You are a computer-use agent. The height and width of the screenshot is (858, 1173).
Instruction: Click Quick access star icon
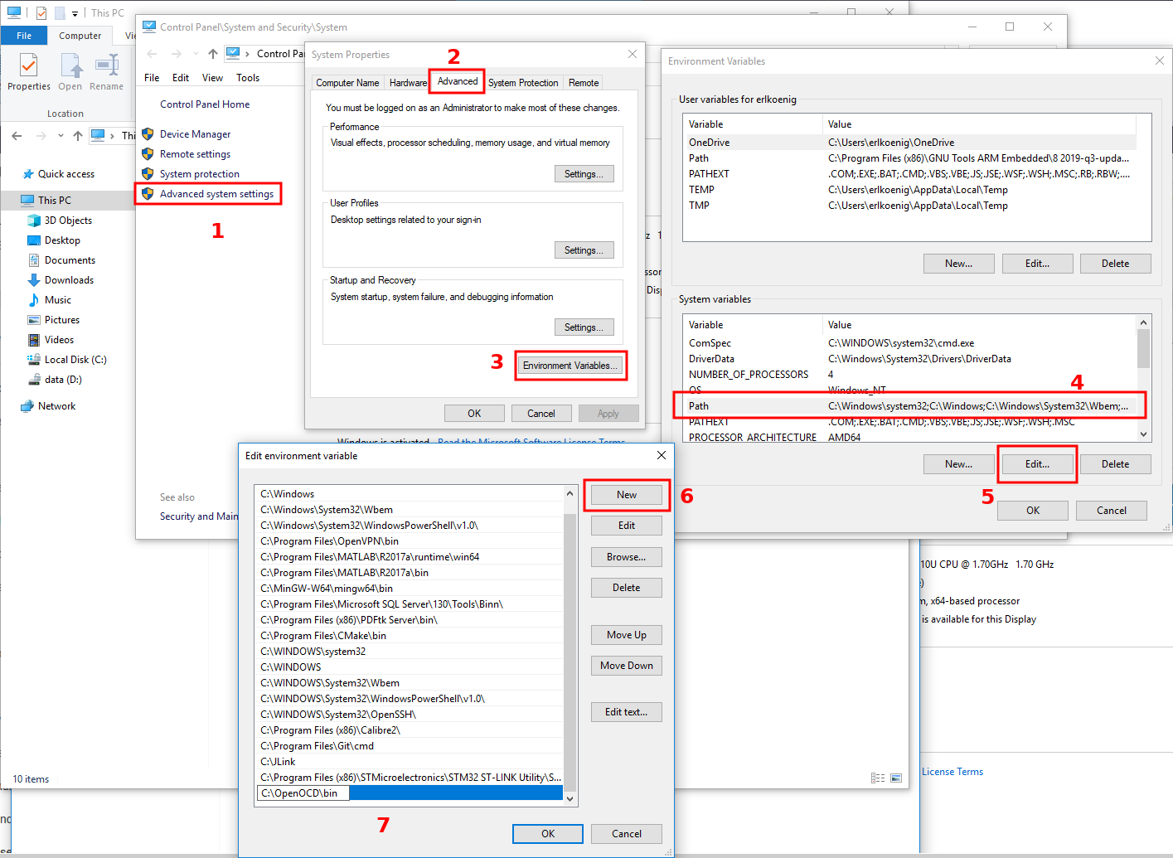click(29, 174)
